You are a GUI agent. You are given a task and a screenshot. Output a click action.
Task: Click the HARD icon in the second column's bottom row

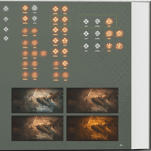[x=35, y=75]
